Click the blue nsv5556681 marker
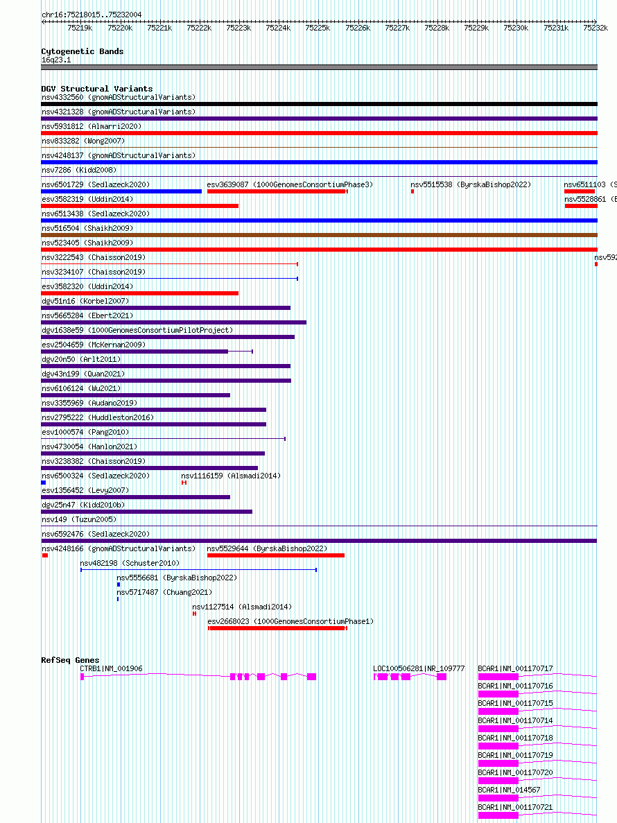Viewport: 617px width, 823px height. [119, 584]
